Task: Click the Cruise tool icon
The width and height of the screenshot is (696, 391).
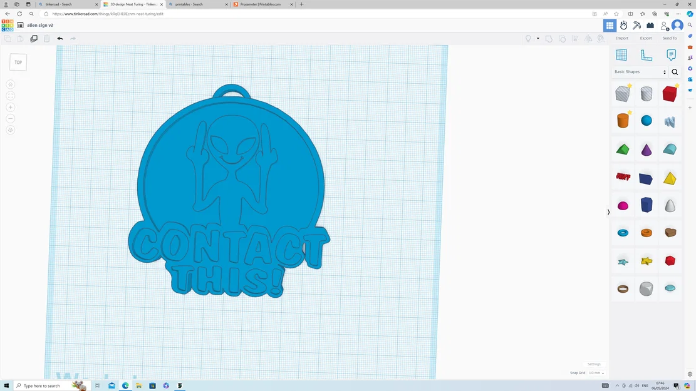Action: 601,39
